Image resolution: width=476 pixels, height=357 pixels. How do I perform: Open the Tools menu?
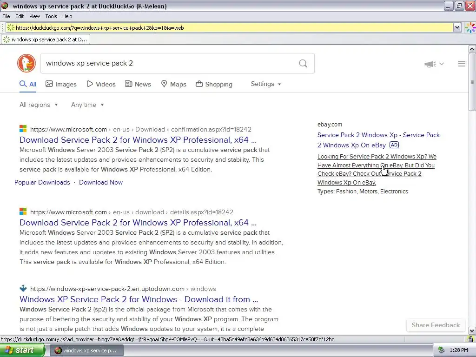tap(51, 16)
